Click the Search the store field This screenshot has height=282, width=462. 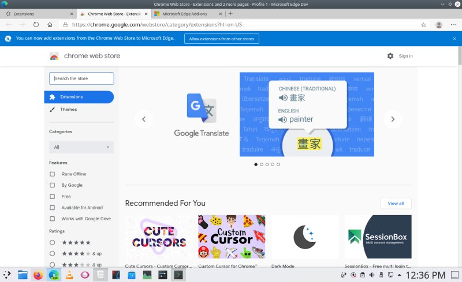pyautogui.click(x=81, y=78)
